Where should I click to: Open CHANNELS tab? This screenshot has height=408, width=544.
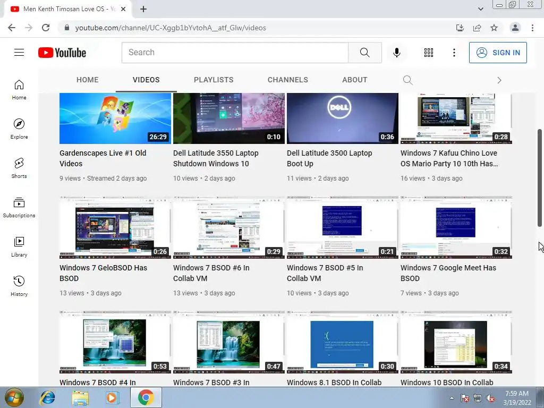pos(287,80)
